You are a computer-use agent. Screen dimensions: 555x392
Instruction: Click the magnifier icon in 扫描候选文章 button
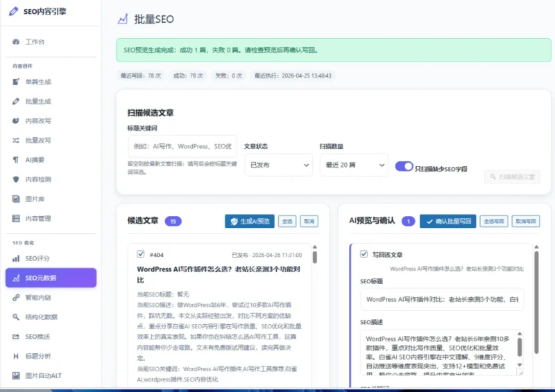pos(493,177)
